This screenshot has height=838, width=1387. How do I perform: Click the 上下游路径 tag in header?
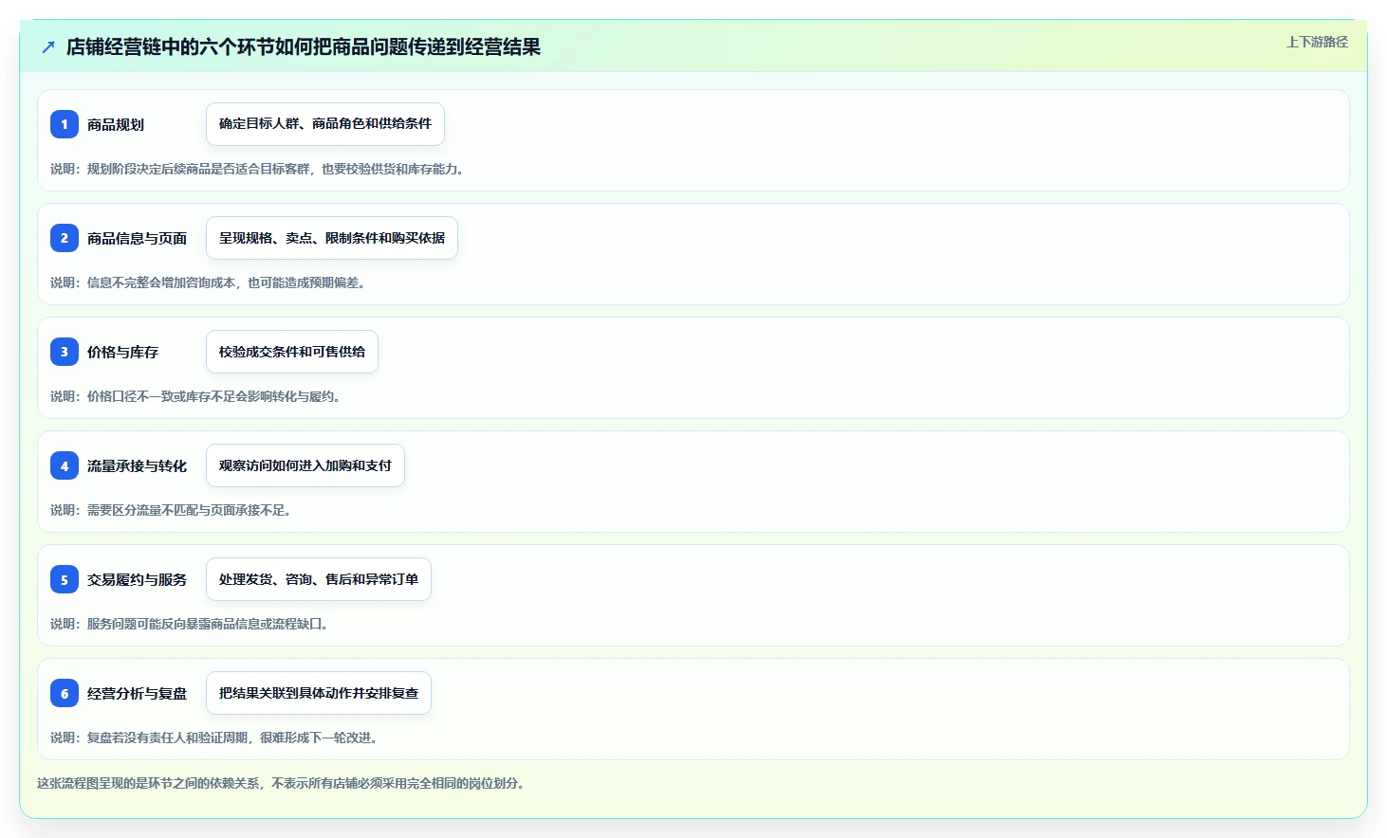(x=1317, y=42)
